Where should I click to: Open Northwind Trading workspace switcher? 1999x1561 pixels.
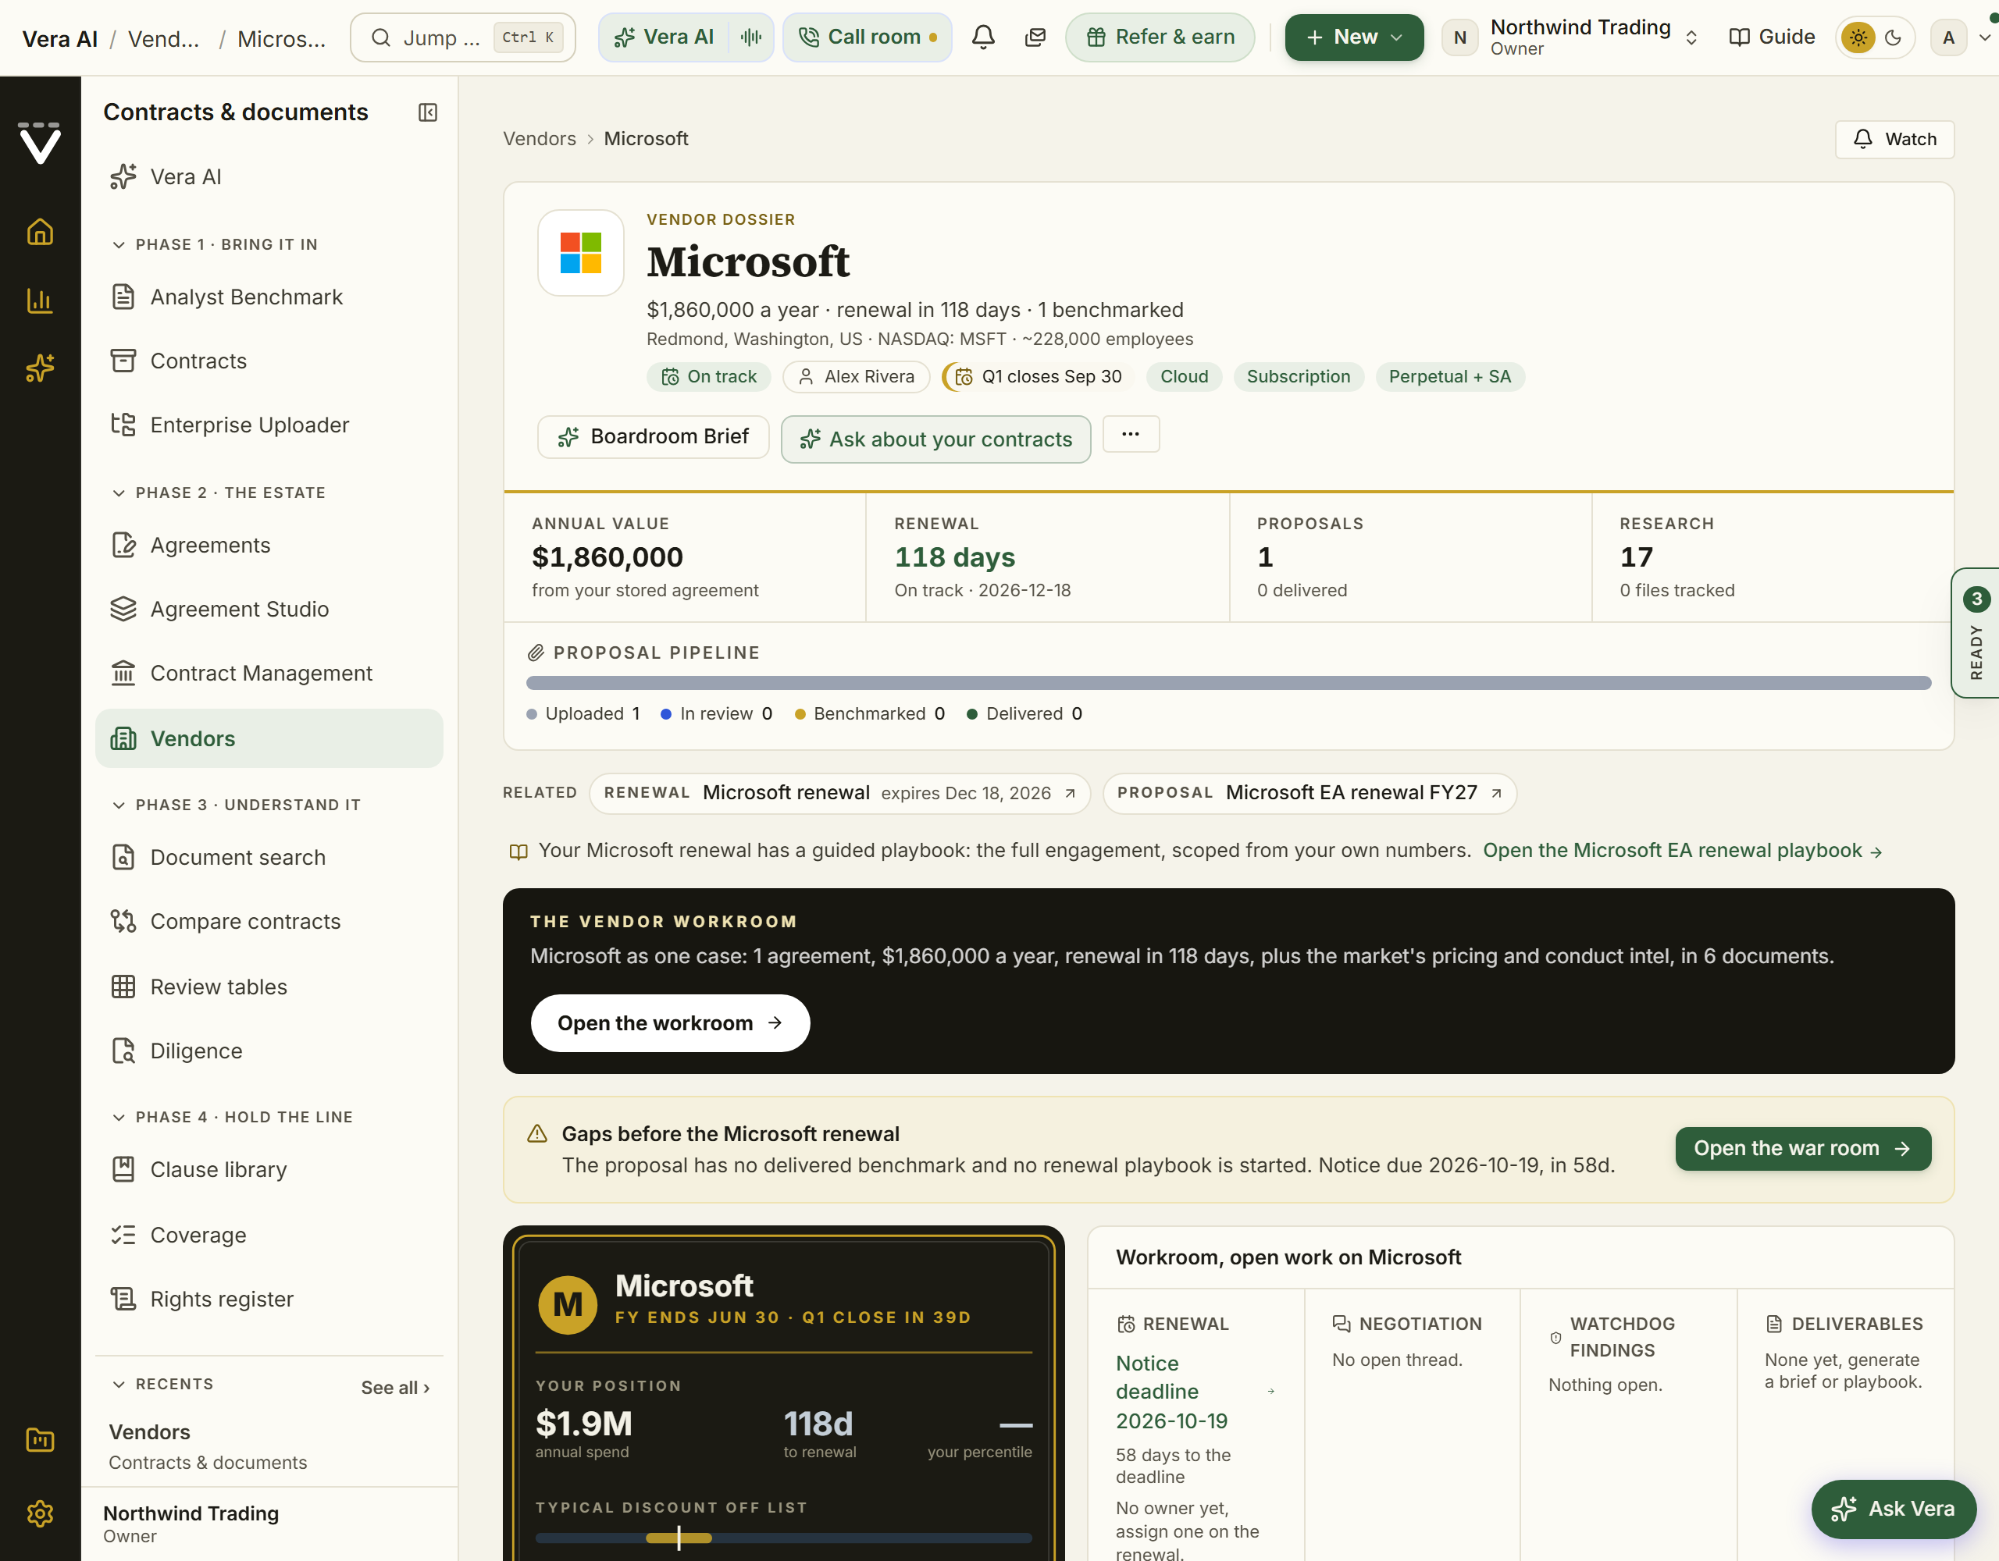coord(1570,37)
